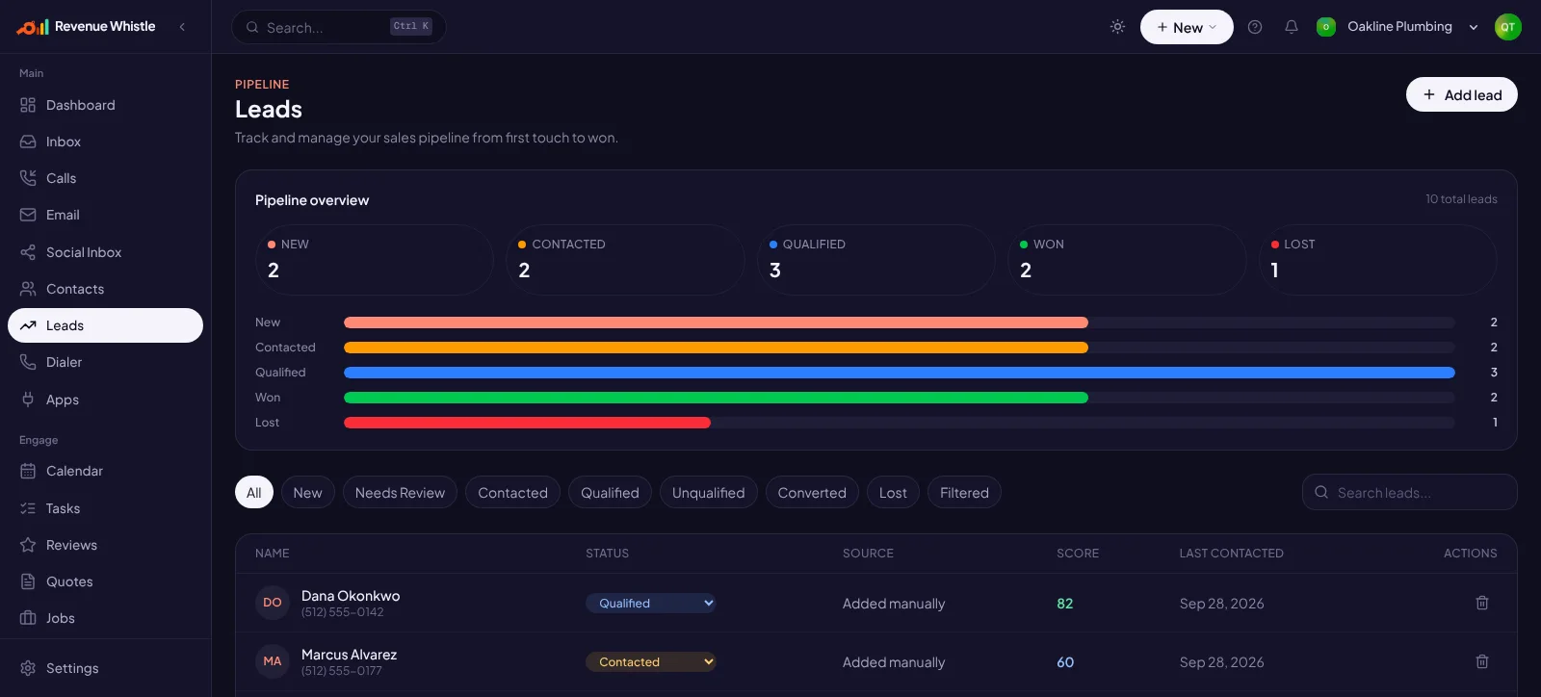Filter leads by Contacted tab

coord(512,493)
